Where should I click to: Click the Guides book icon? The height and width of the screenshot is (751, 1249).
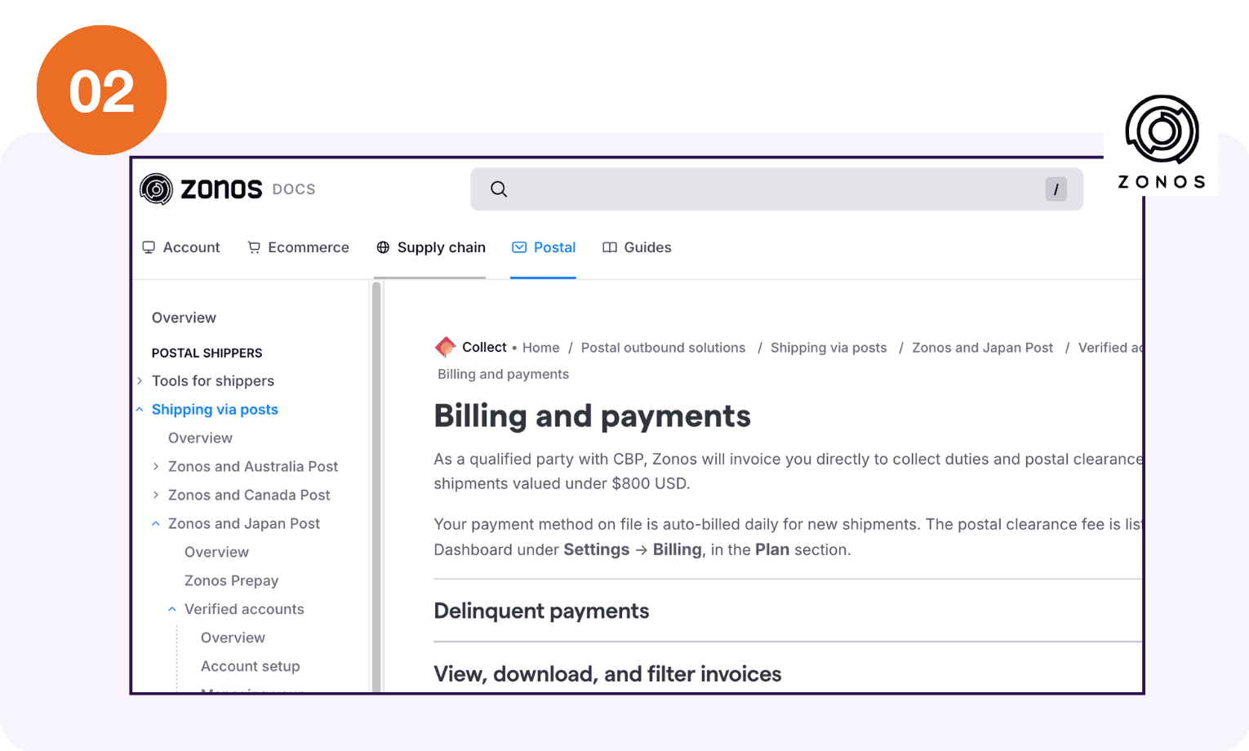pyautogui.click(x=610, y=247)
